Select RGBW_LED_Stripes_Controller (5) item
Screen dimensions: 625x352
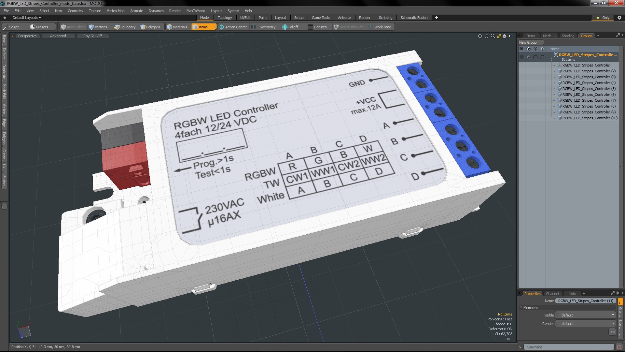click(x=589, y=89)
